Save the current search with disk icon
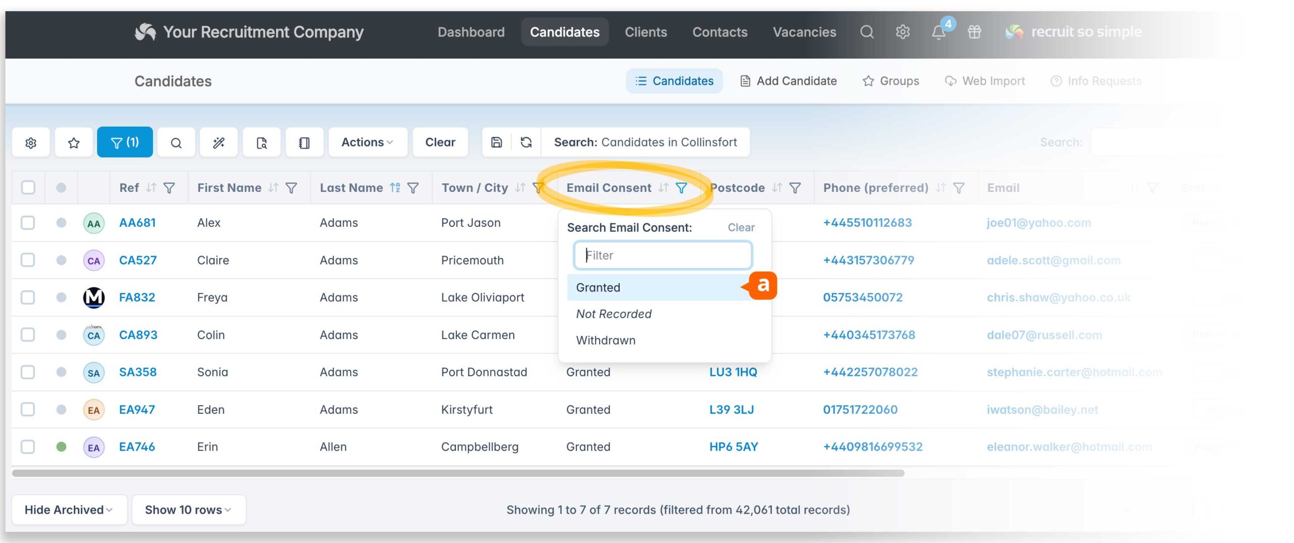 click(496, 142)
